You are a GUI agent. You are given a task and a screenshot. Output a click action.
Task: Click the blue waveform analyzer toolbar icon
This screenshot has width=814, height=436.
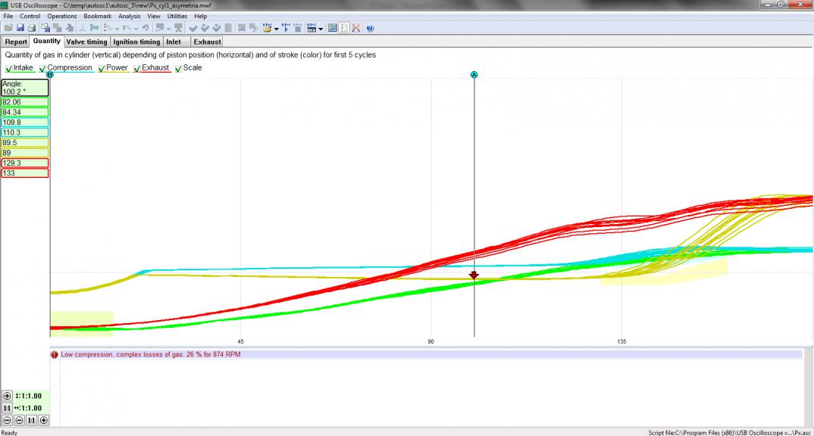click(x=333, y=28)
